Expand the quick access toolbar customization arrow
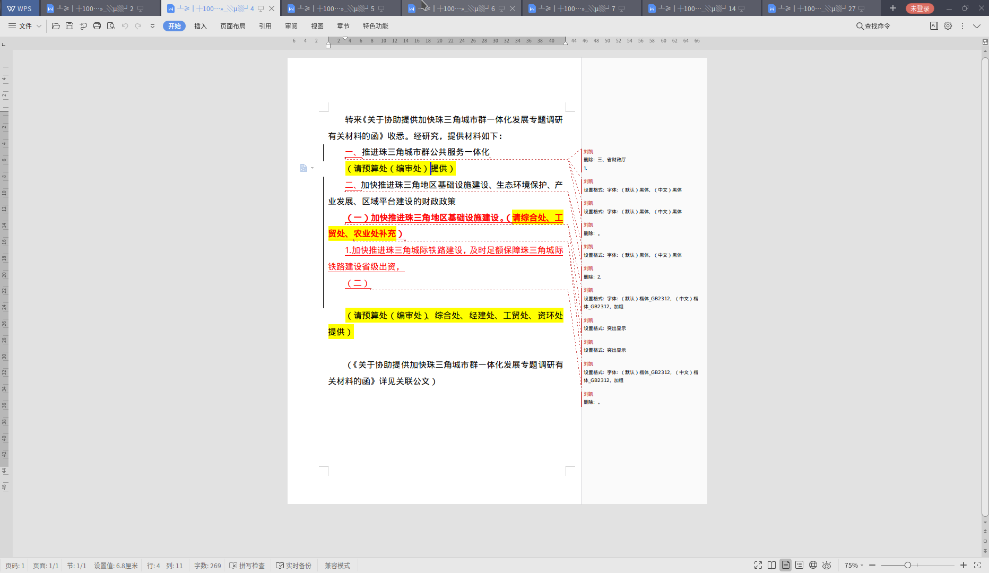 tap(152, 26)
